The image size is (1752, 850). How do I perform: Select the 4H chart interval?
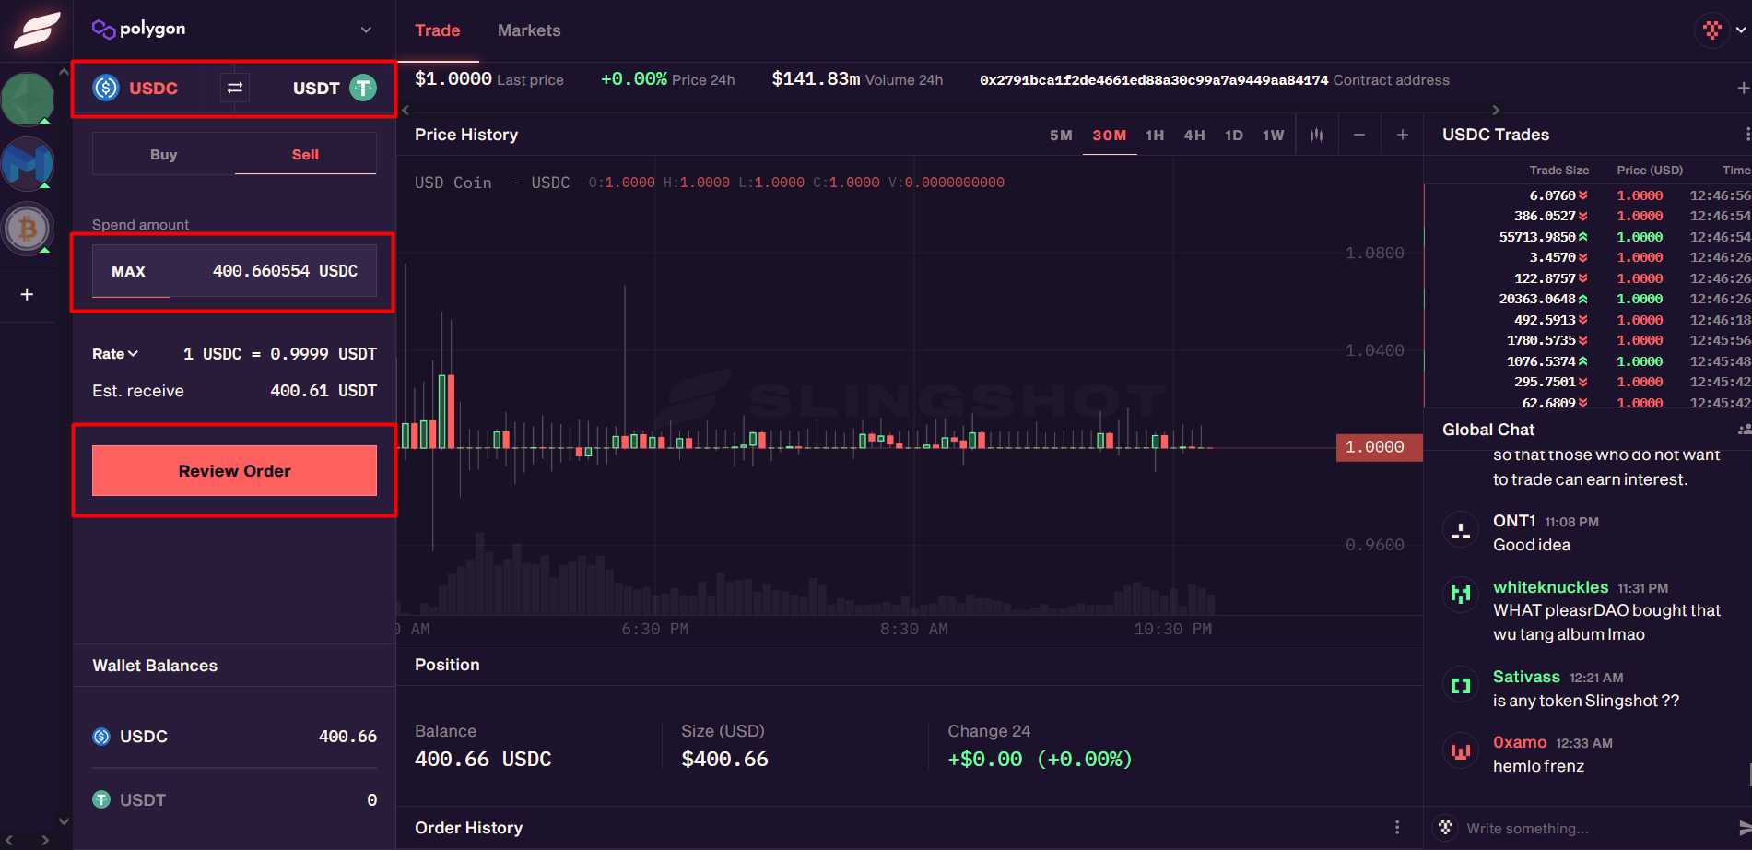1194,135
